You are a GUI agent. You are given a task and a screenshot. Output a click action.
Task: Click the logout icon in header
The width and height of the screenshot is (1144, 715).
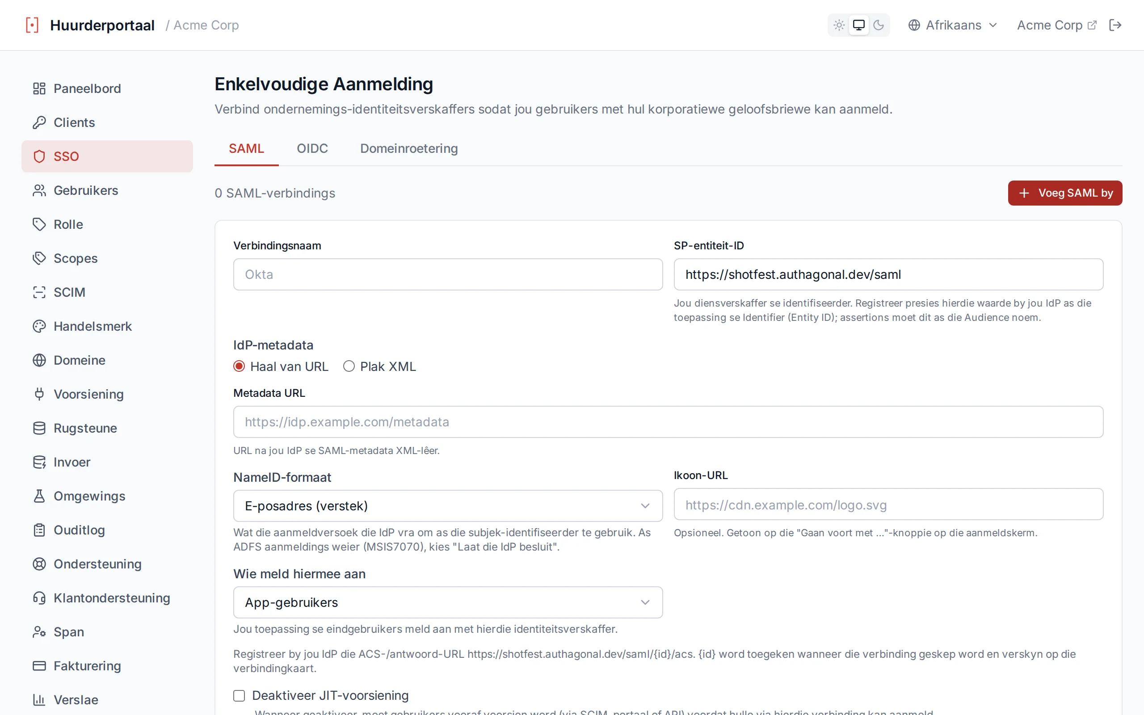pos(1115,25)
